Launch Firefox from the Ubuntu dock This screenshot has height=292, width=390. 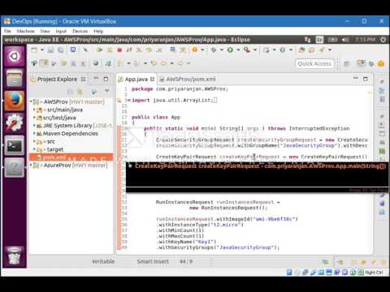[15, 101]
